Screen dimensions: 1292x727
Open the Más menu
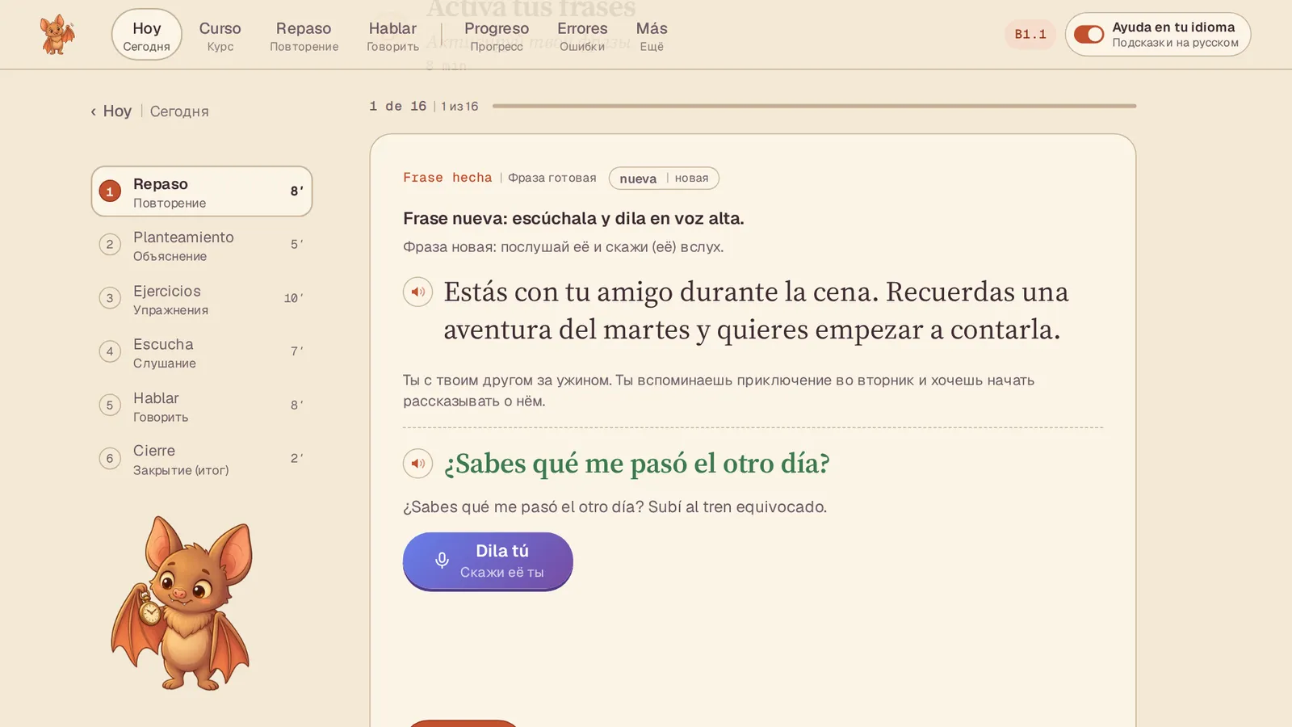click(x=652, y=36)
